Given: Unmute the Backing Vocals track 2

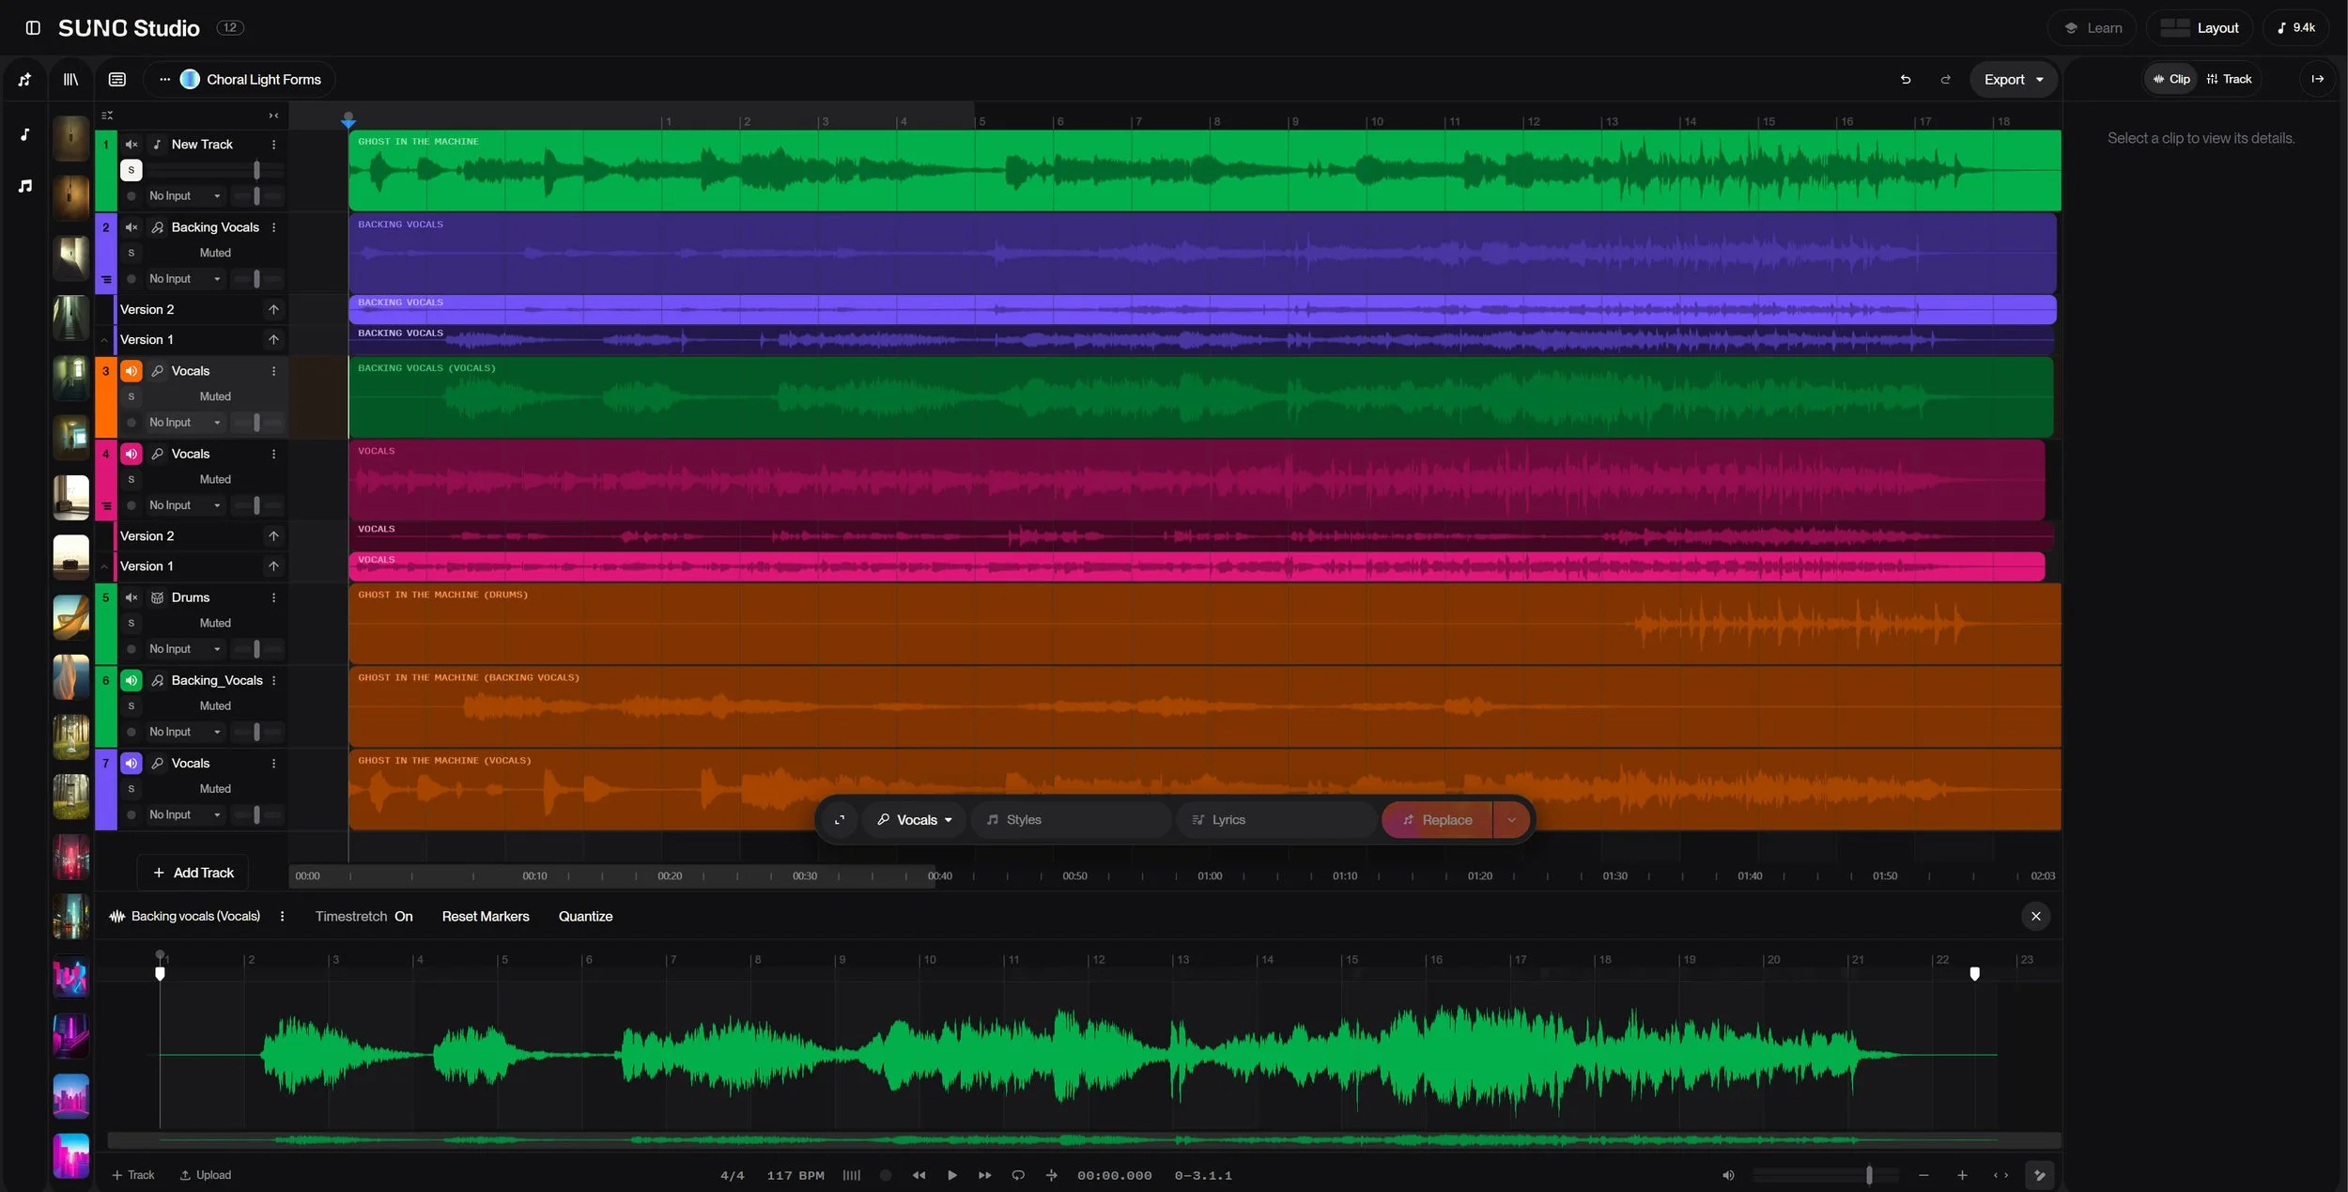Looking at the screenshot, I should click(131, 227).
